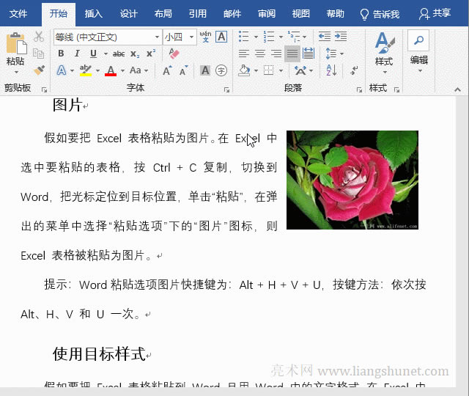The image size is (469, 396).
Task: Click the Cut scissors icon
Action: [40, 37]
